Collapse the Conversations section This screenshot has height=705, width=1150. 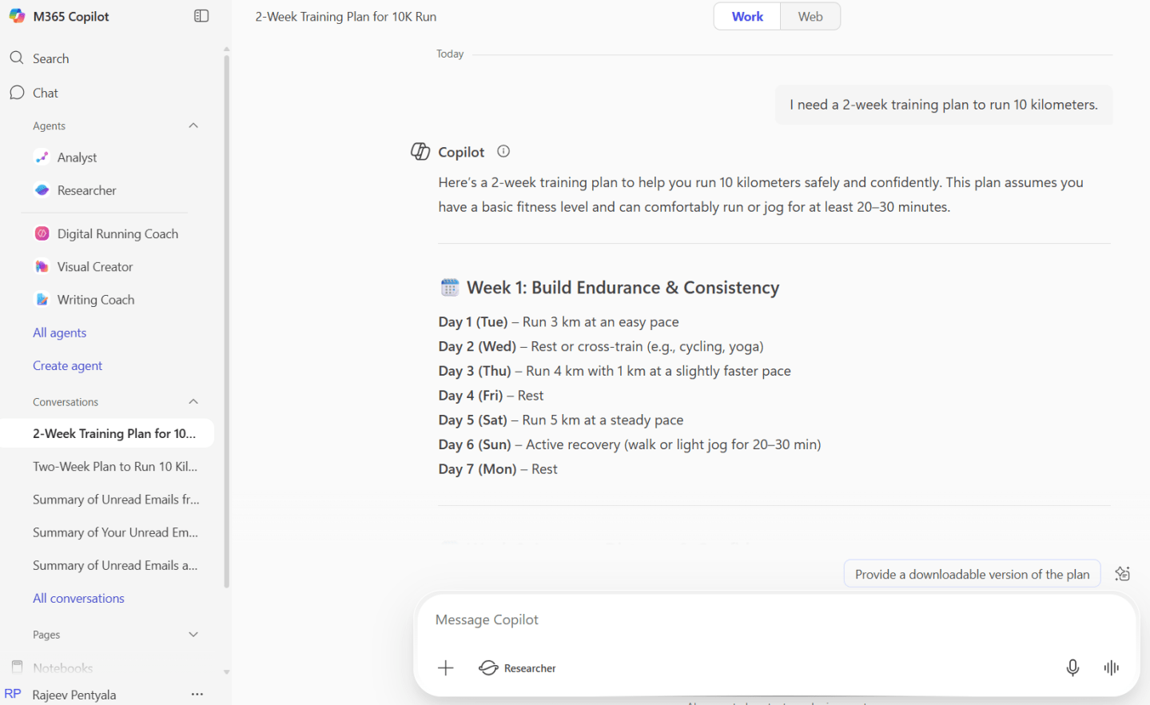(193, 401)
